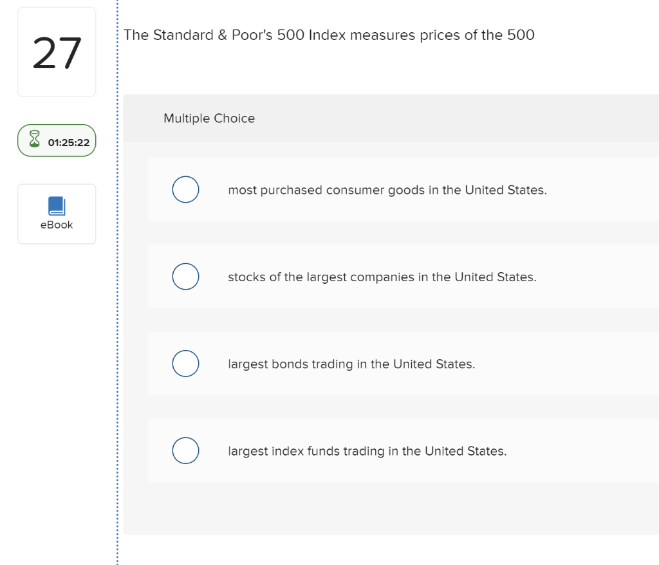Click the timer pill showing 01:25:22
The image size is (659, 565).
(x=57, y=140)
